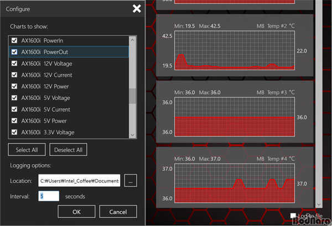Click Max: 42.5 value text
The image size is (332, 226).
[x=210, y=26]
